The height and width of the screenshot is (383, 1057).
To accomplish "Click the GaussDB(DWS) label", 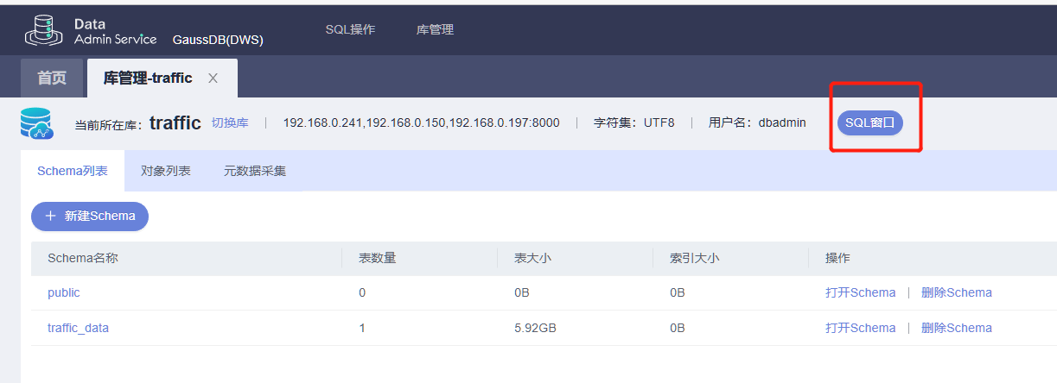I will point(218,40).
